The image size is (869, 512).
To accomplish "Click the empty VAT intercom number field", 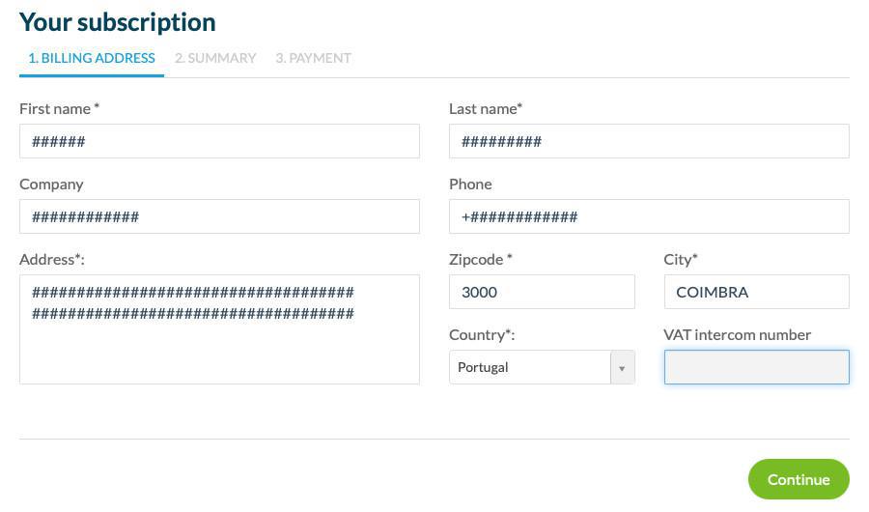I will click(756, 367).
